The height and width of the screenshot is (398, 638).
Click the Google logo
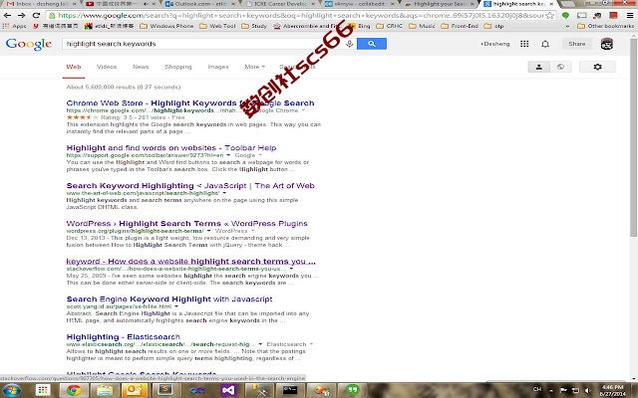(29, 44)
